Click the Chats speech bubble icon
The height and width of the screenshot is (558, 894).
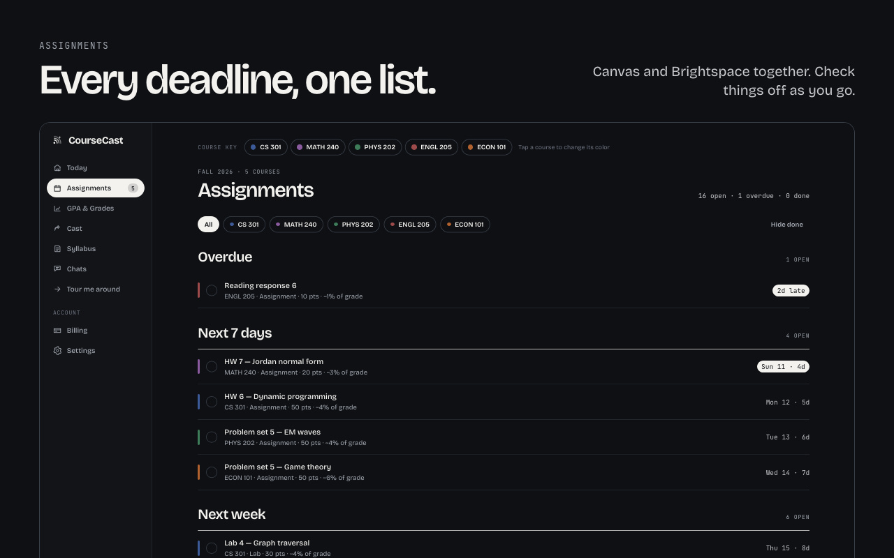point(57,269)
